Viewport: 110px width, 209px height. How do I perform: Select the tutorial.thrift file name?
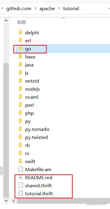pos(39,193)
